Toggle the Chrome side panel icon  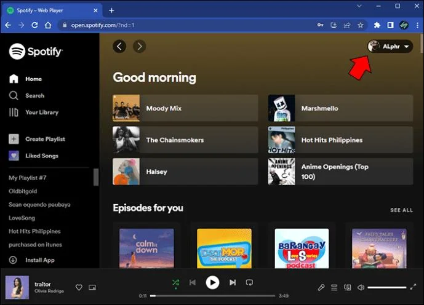(x=390, y=25)
